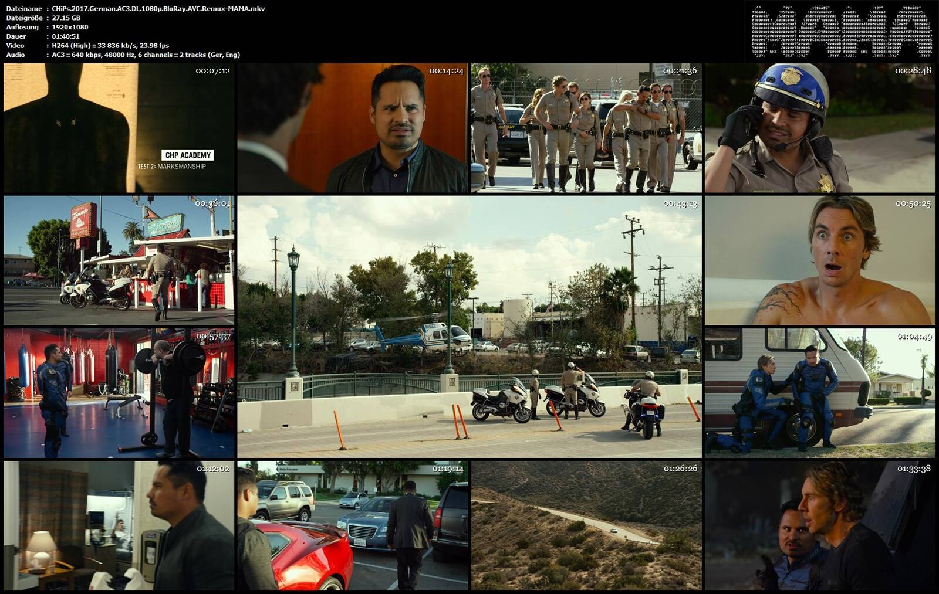Open the thumbnail stamped 00:07:12
The width and height of the screenshot is (939, 594).
tap(119, 128)
